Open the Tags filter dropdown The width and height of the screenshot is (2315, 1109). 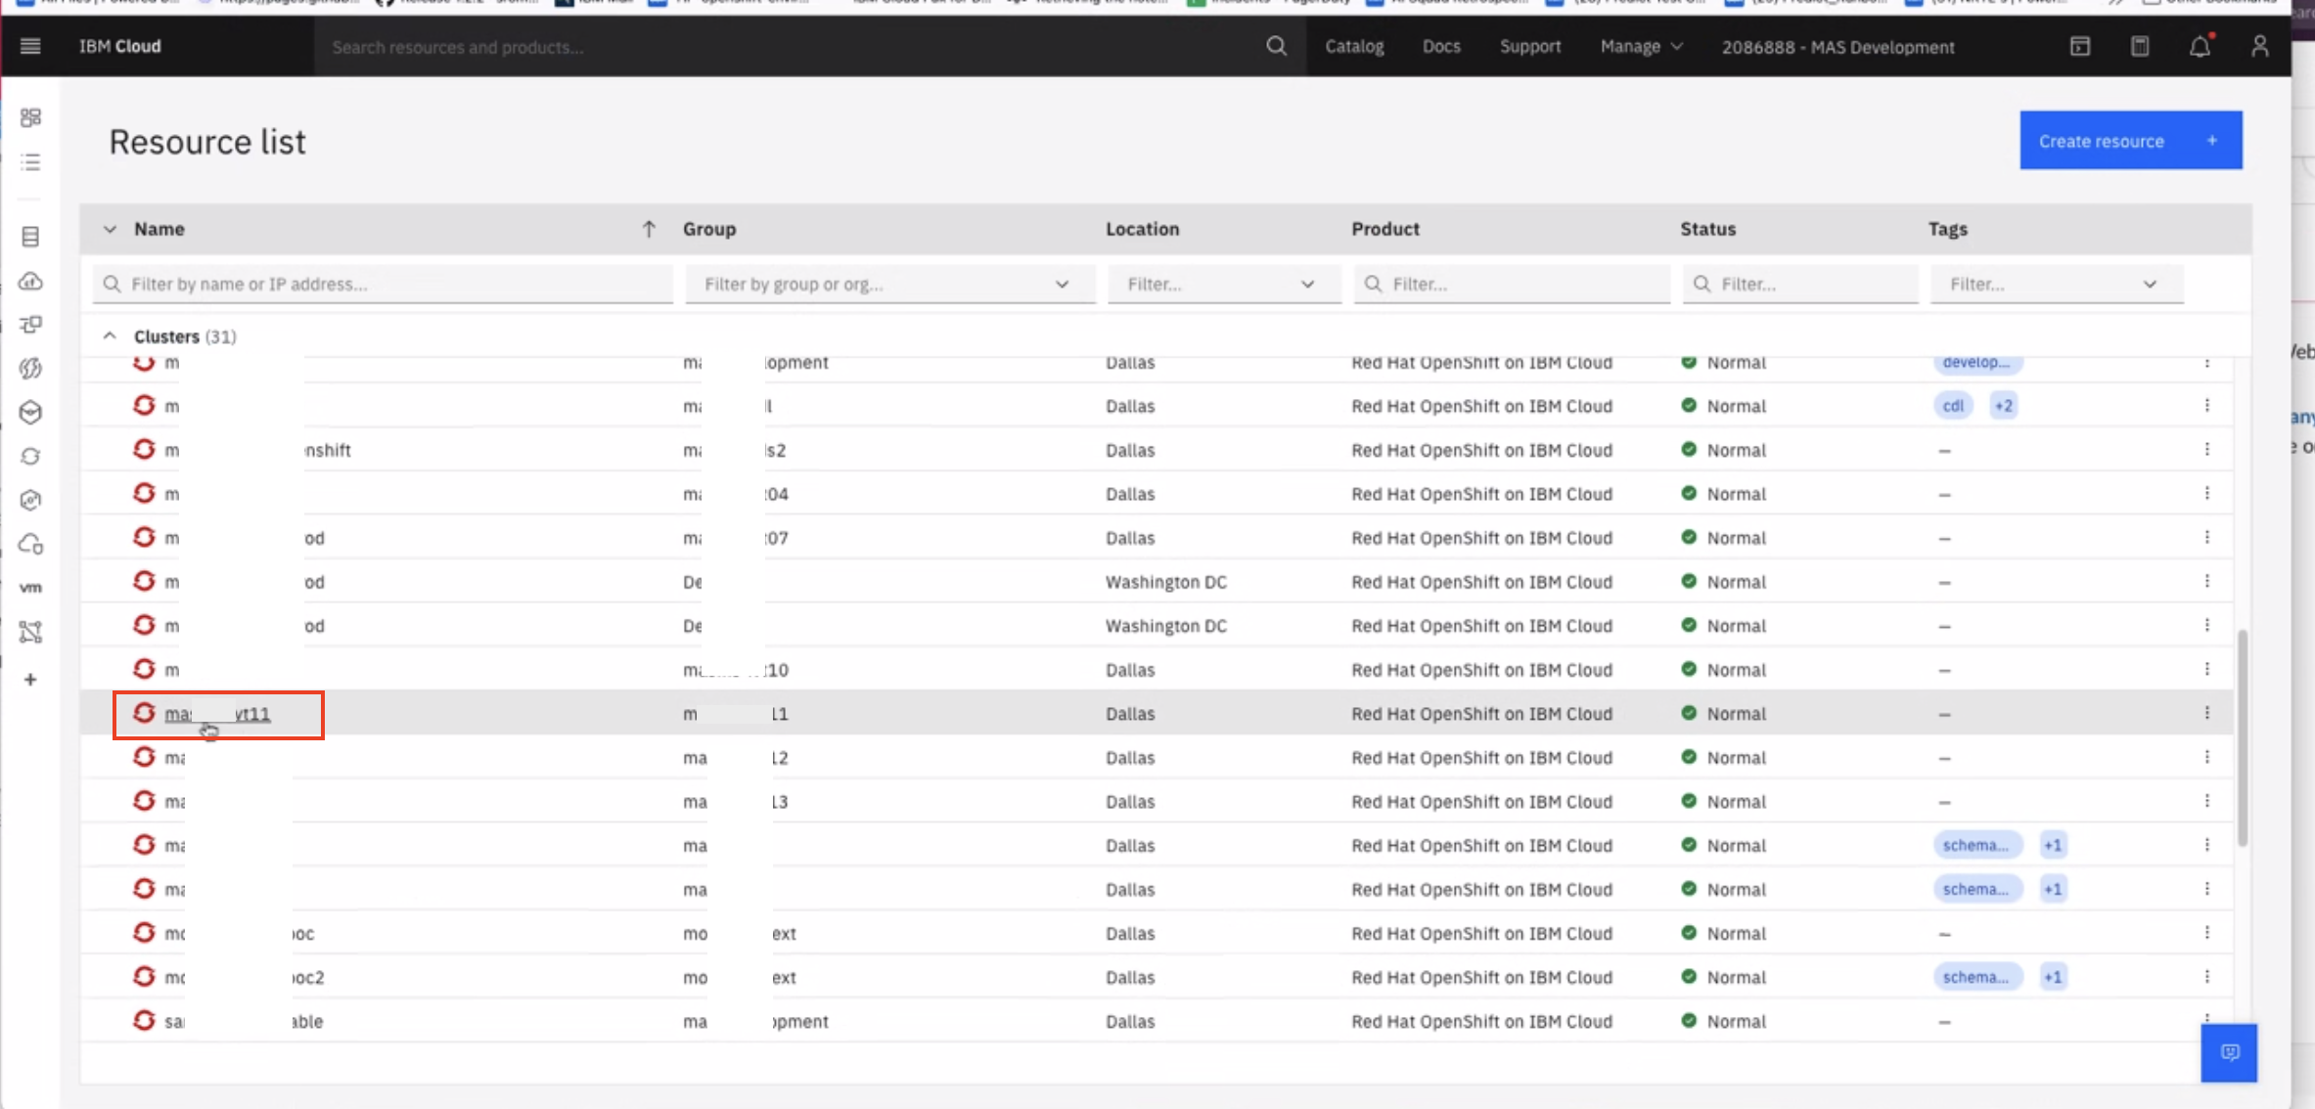click(2056, 284)
